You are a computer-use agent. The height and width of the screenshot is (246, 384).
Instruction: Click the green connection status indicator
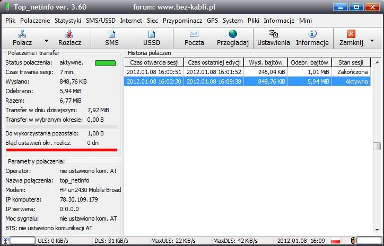(x=105, y=63)
